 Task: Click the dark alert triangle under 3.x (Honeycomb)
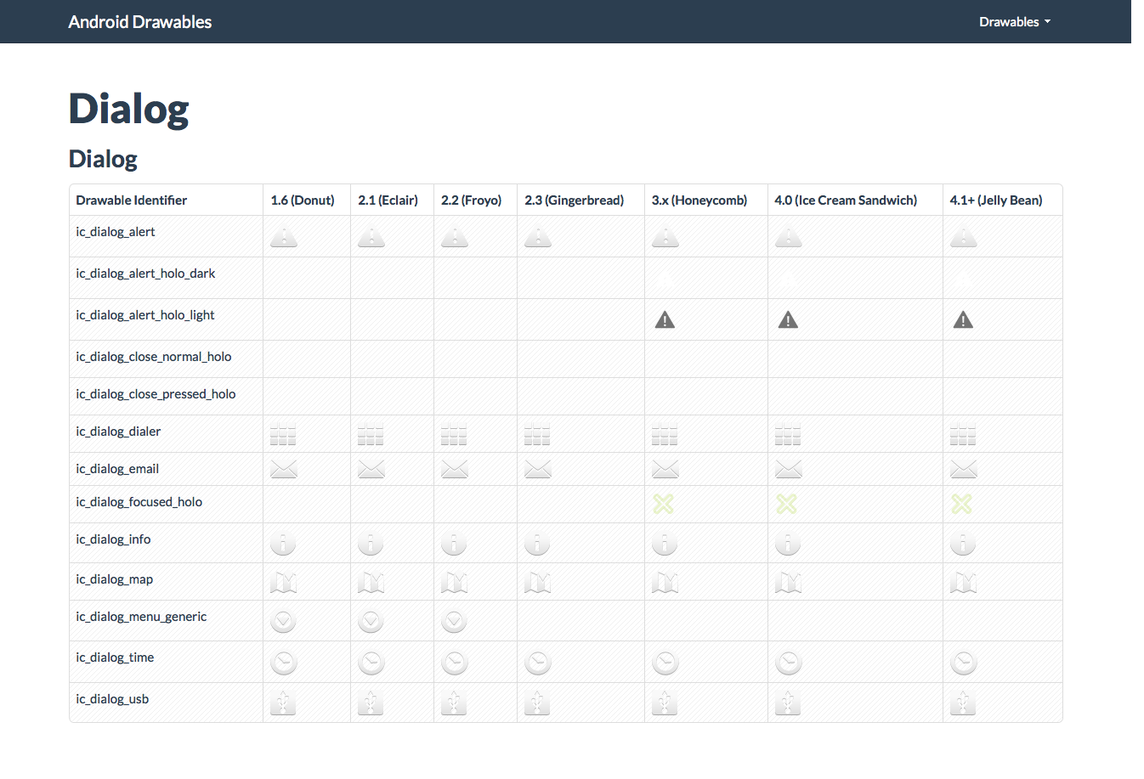pyautogui.click(x=665, y=320)
